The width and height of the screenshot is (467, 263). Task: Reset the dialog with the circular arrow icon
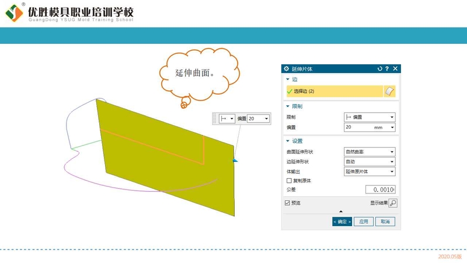click(x=380, y=68)
